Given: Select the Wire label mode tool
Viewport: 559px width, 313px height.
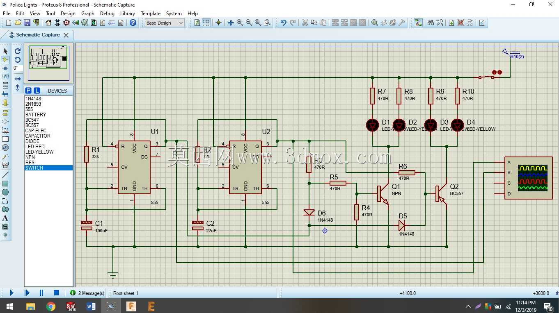Looking at the screenshot, I should (5, 77).
